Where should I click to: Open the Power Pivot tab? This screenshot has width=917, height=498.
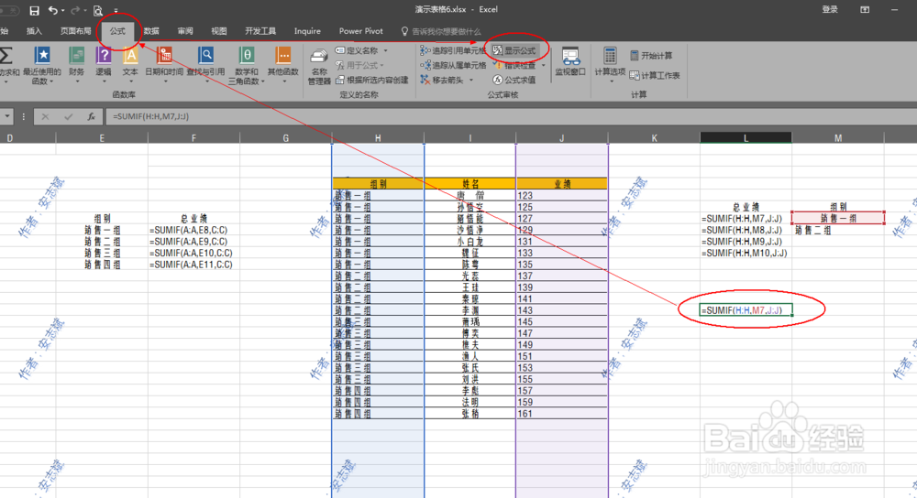click(x=360, y=31)
